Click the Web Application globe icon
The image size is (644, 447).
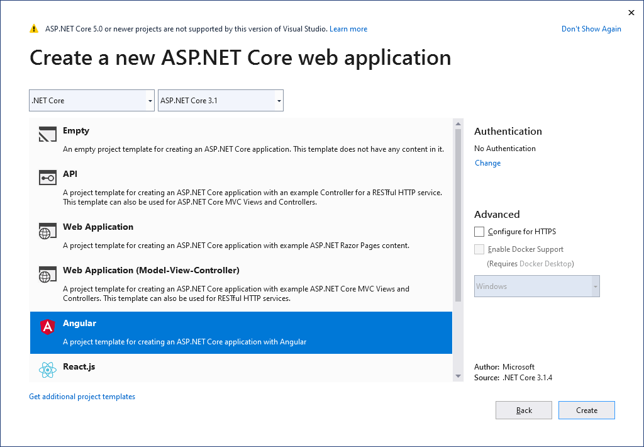pos(47,231)
